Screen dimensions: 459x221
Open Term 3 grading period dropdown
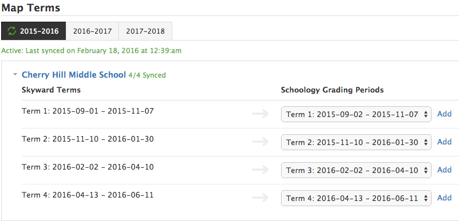[356, 170]
